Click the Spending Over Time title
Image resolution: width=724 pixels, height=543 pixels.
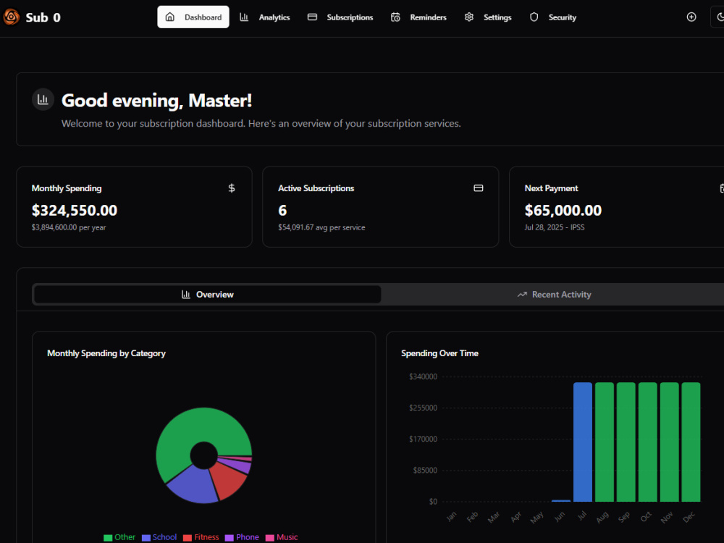click(x=439, y=353)
